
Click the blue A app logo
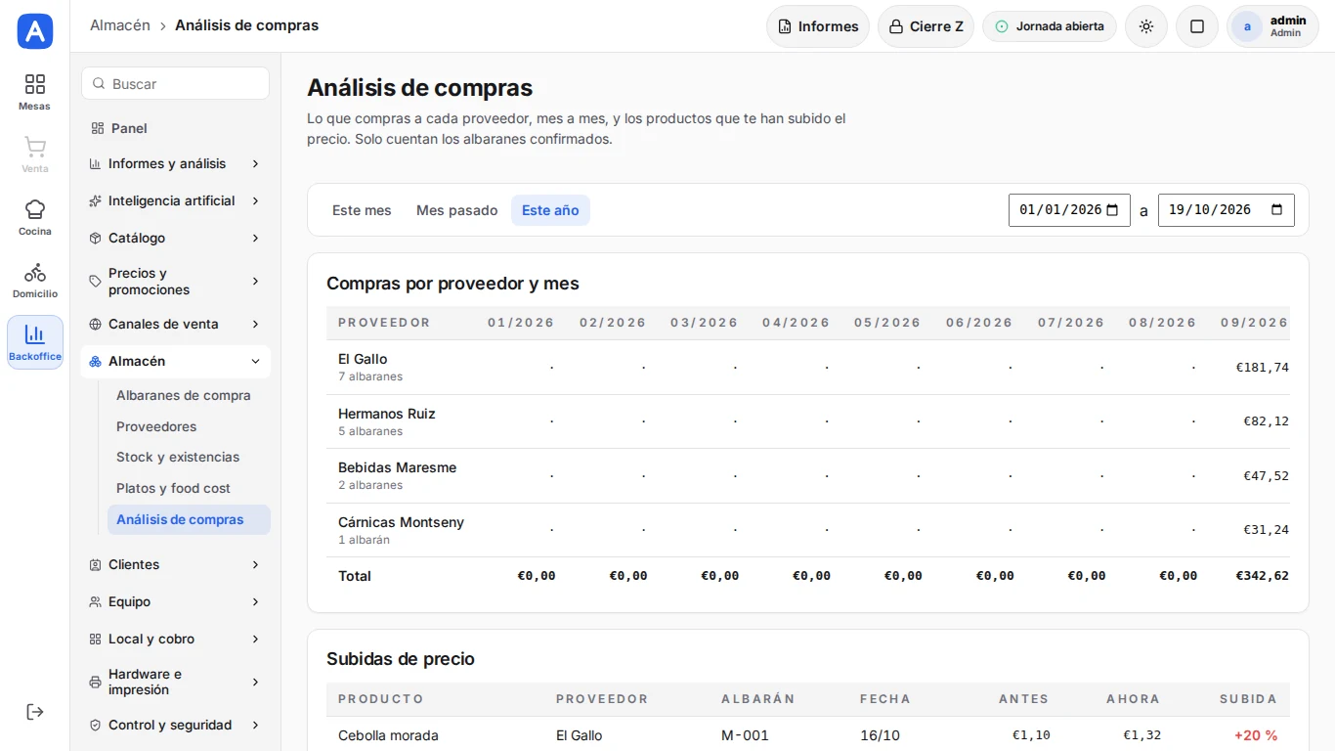pos(35,31)
